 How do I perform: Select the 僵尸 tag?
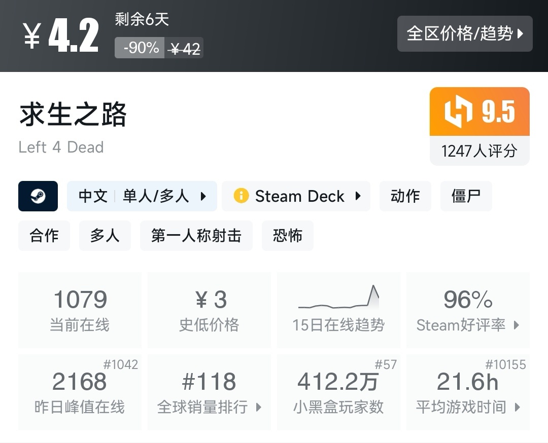(466, 196)
